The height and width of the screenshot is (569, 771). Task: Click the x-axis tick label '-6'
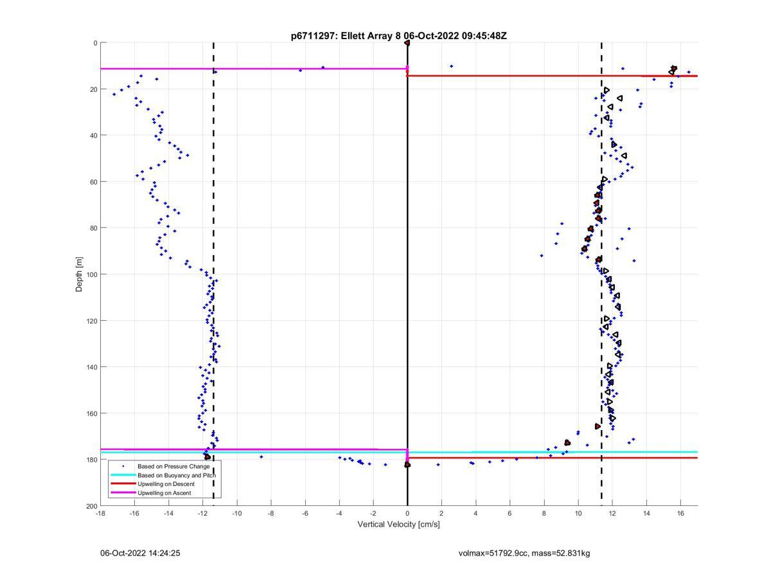coord(305,513)
